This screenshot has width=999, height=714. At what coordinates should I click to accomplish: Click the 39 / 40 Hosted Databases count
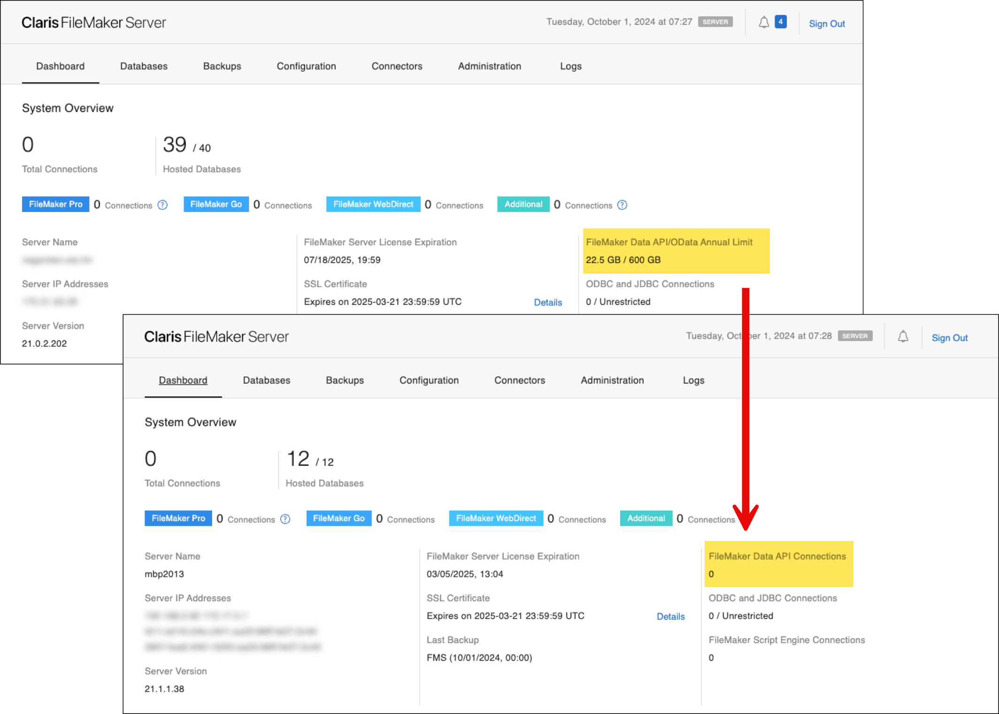coord(187,145)
